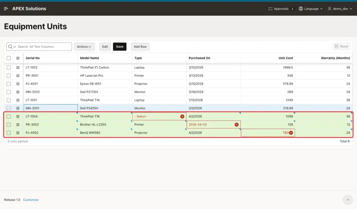Open row actions menu for PJ-4001
The height and width of the screenshot is (209, 357).
[18, 84]
